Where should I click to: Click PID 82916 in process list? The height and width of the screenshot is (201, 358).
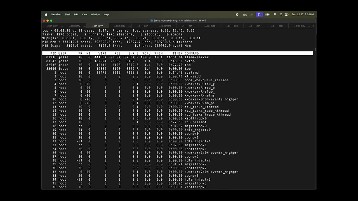tap(51, 57)
